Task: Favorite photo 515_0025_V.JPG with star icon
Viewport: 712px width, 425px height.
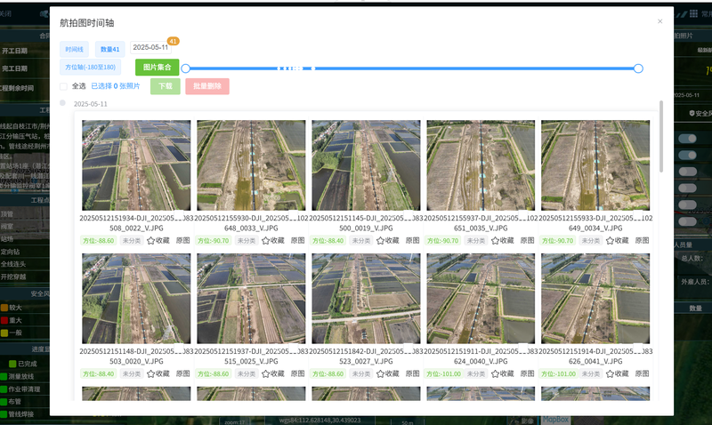Action: [265, 374]
